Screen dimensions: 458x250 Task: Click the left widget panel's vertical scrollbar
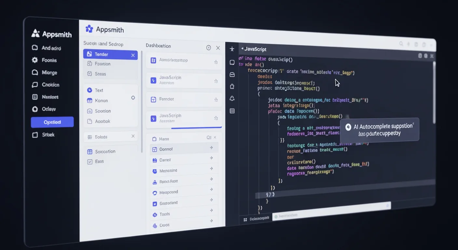pyautogui.click(x=141, y=102)
